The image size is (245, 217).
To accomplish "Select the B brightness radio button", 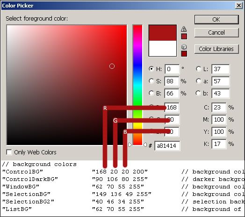I will click(151, 93).
